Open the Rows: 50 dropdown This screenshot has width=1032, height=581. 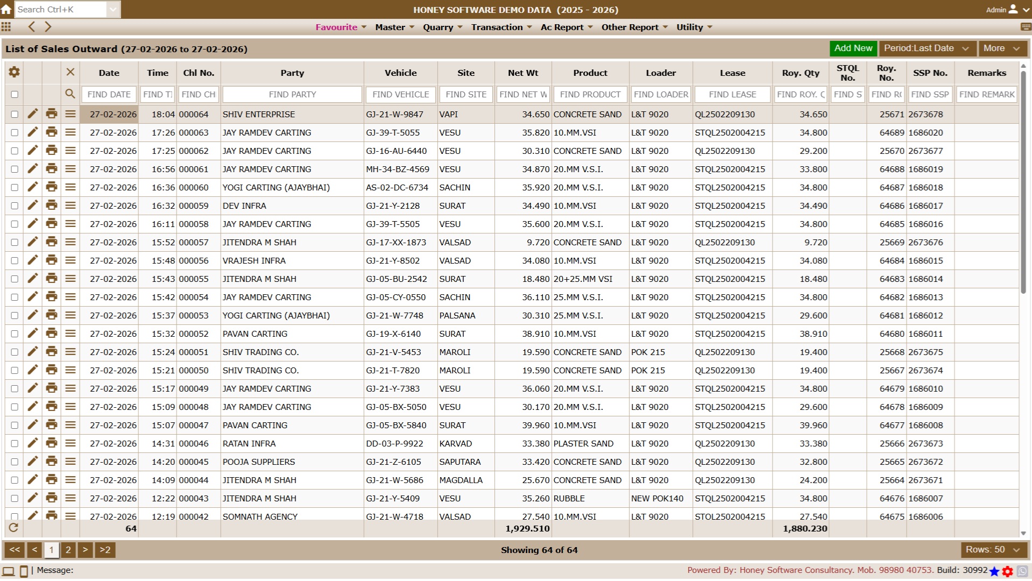(993, 549)
